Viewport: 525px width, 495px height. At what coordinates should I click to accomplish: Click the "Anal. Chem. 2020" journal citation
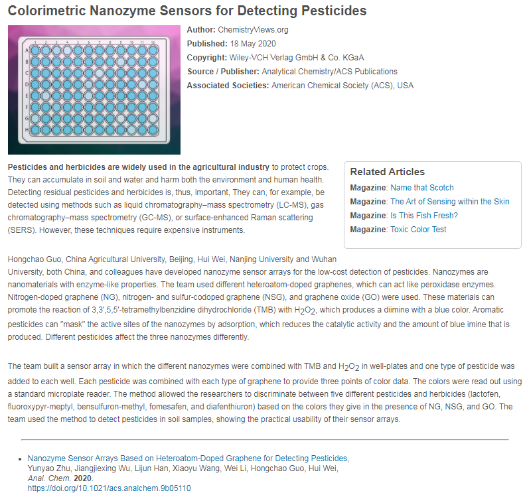[60, 478]
